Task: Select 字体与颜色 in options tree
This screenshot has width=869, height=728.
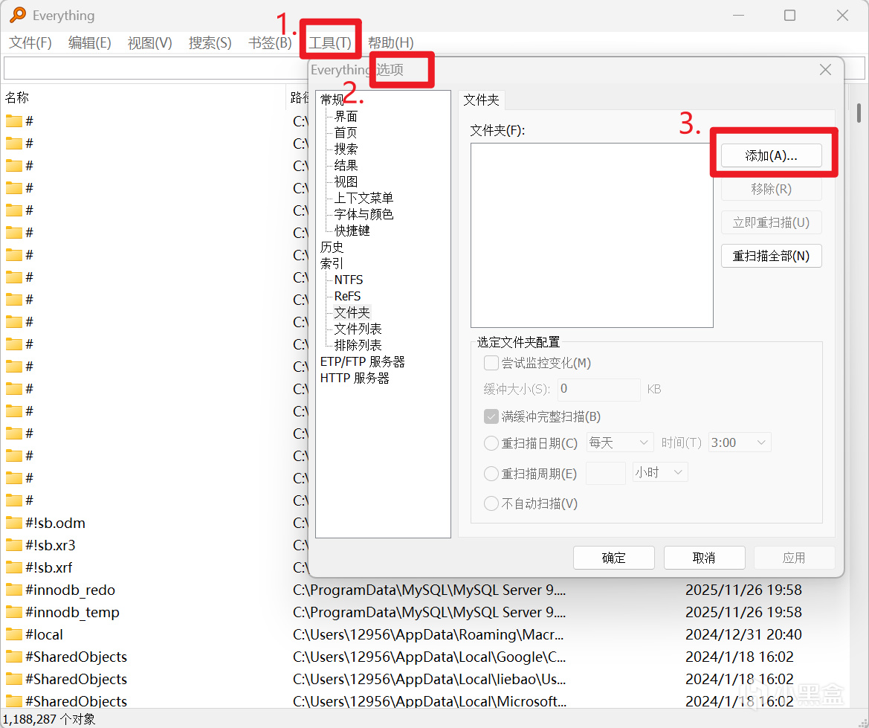Action: [x=364, y=214]
